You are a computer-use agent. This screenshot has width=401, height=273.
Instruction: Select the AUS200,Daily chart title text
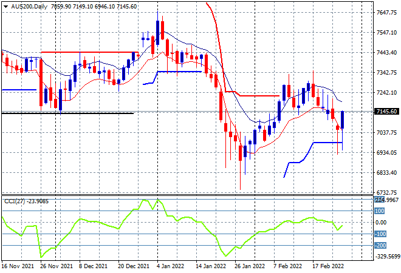tap(29, 7)
